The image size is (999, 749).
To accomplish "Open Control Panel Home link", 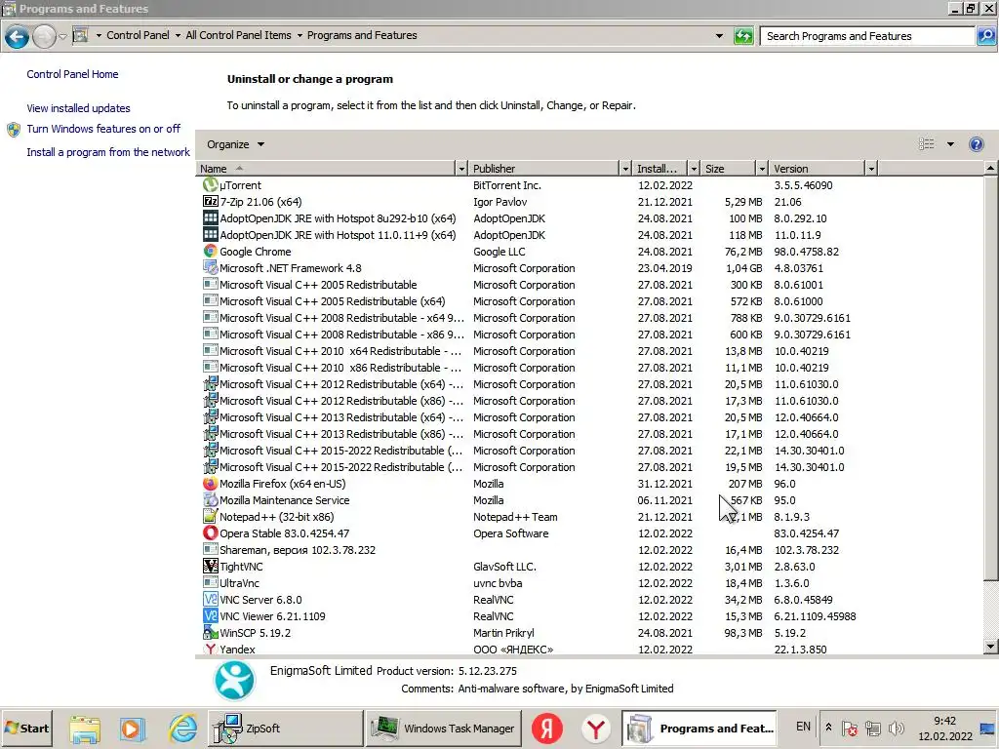I will tap(72, 74).
